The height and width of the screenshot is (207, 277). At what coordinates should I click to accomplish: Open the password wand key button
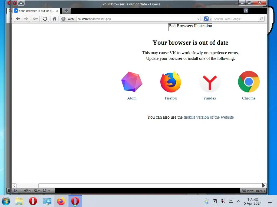click(35, 19)
